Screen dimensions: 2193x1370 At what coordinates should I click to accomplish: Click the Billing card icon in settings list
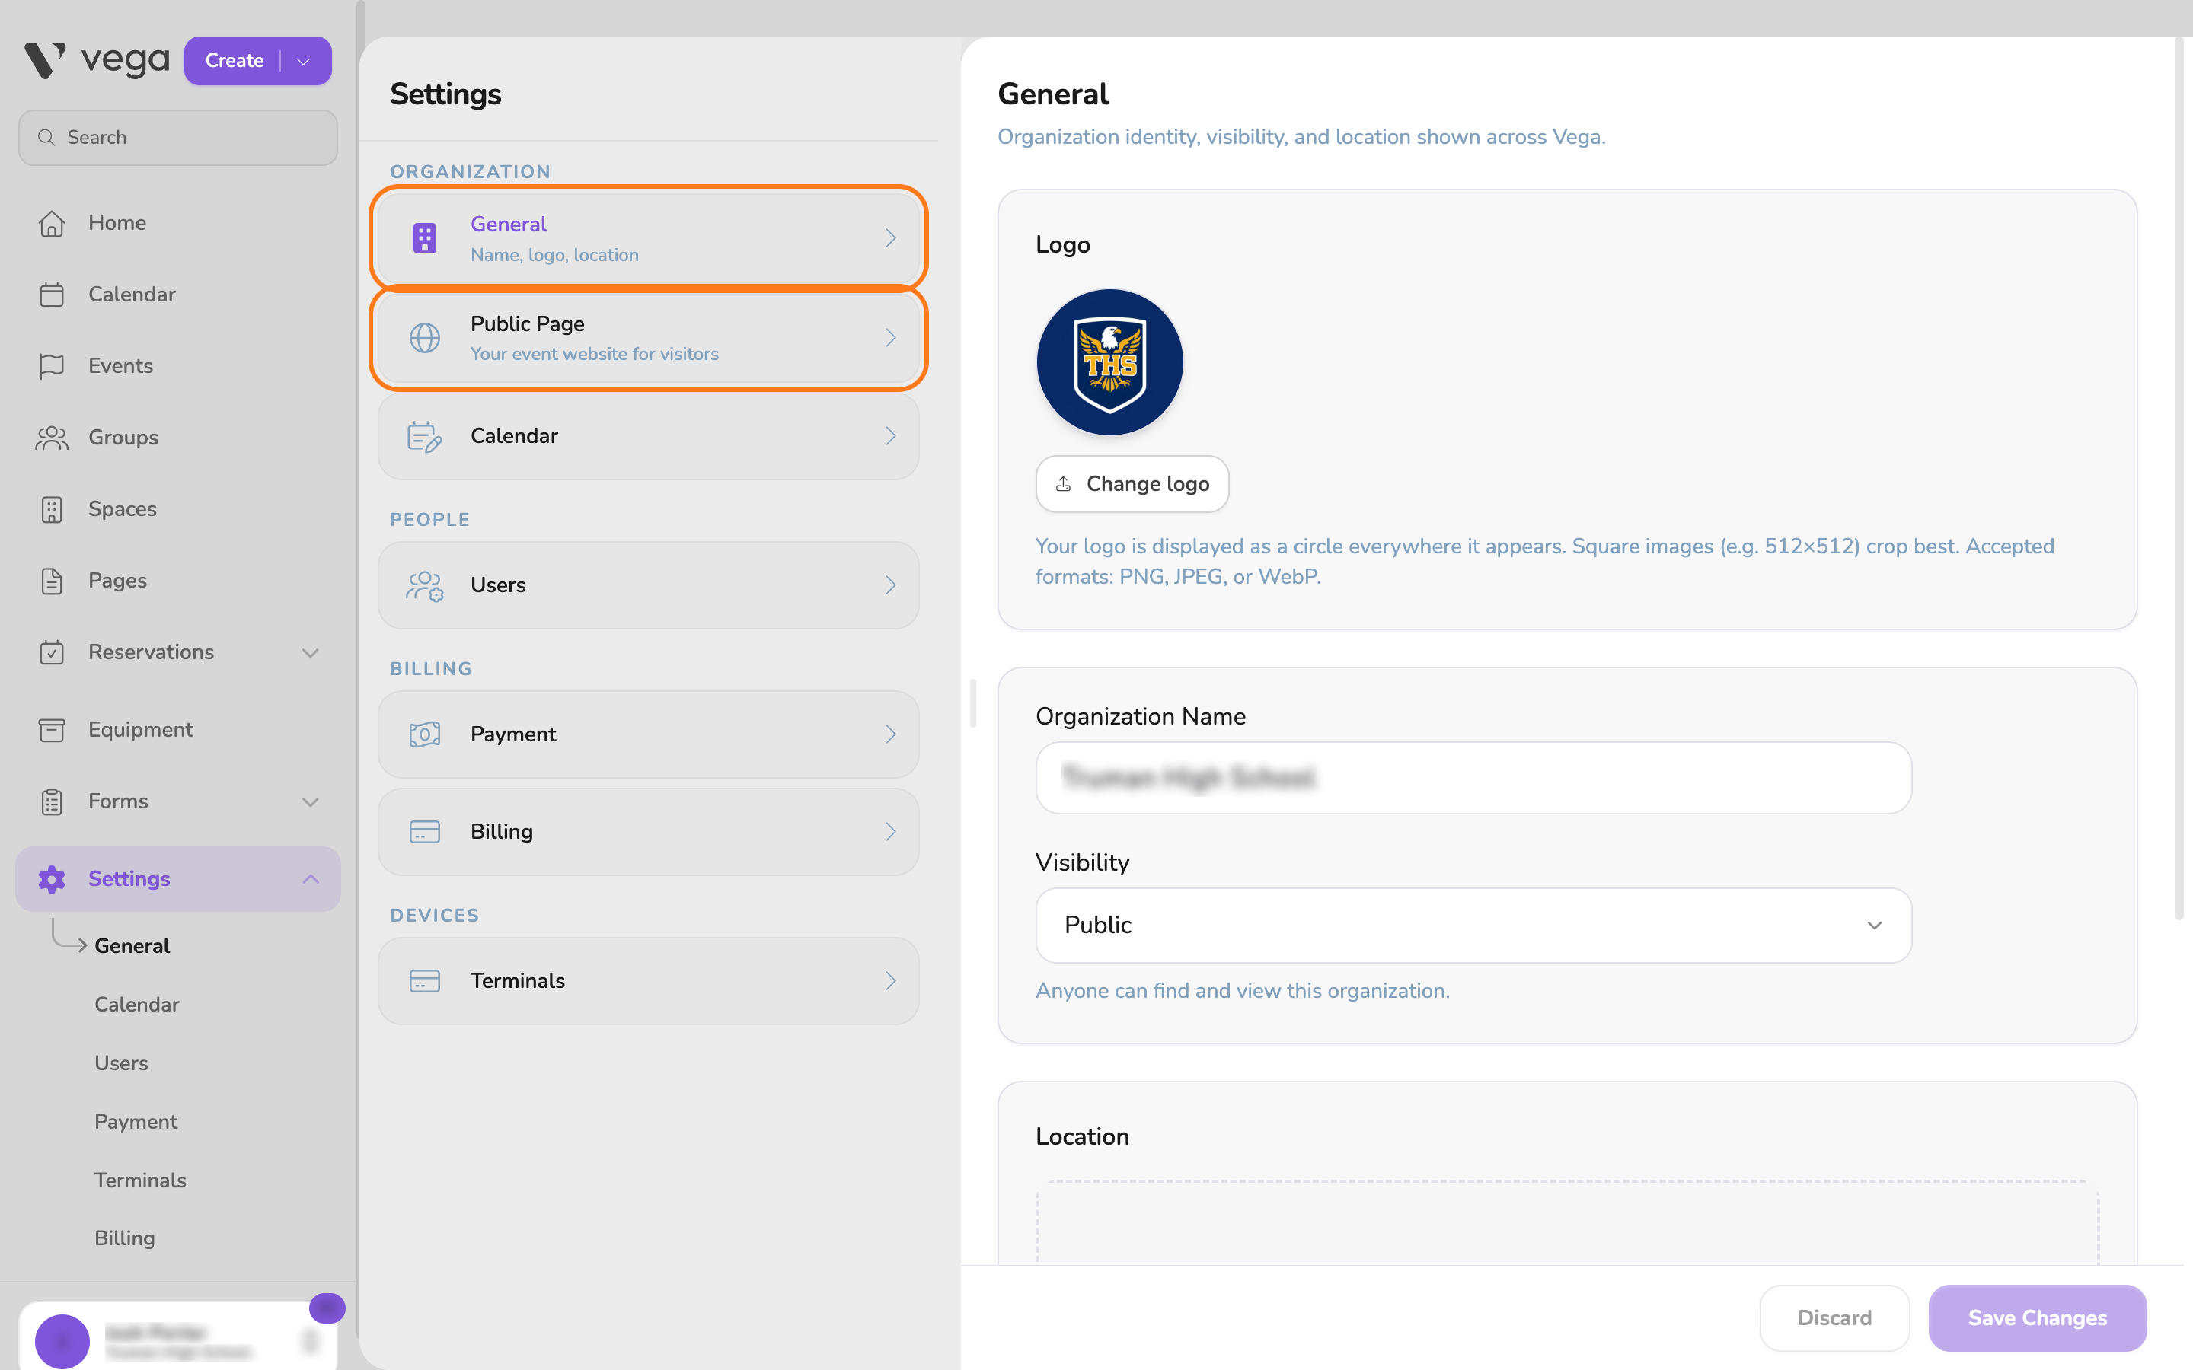coord(424,832)
